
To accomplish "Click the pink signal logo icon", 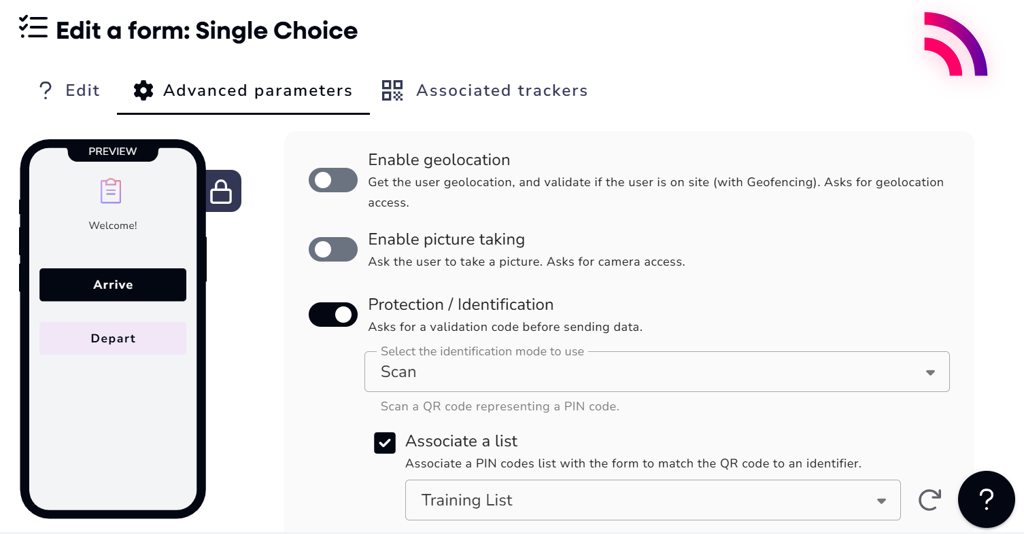I will [955, 45].
